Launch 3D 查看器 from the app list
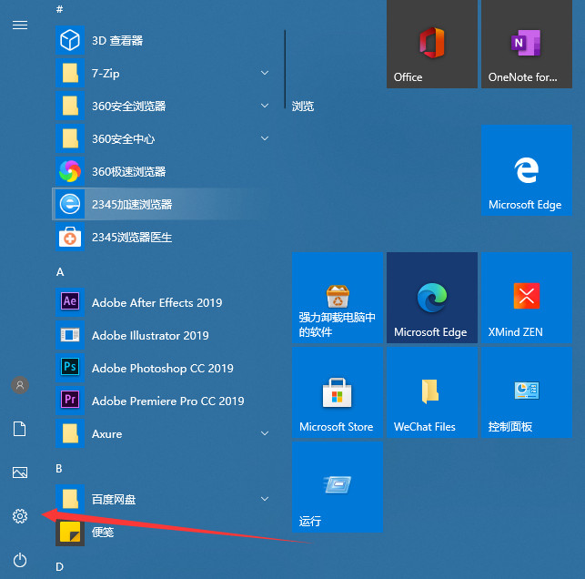Screen dimensions: 585x579 [162, 40]
